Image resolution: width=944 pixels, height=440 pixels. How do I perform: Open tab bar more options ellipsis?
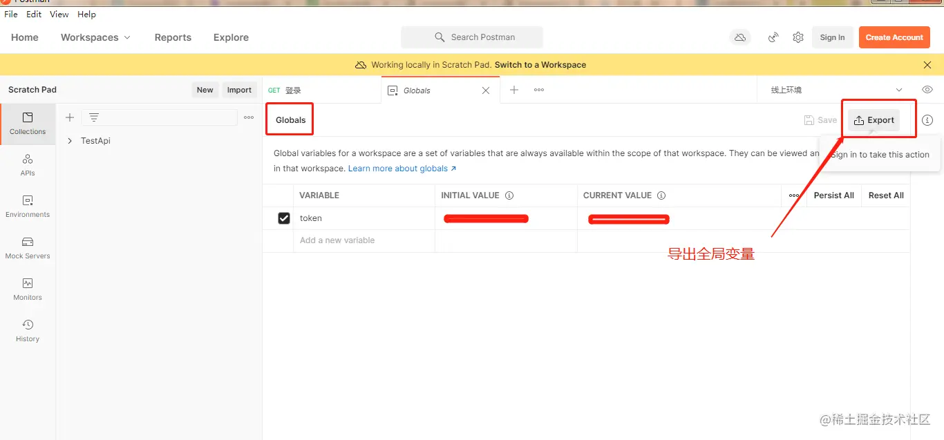(539, 90)
